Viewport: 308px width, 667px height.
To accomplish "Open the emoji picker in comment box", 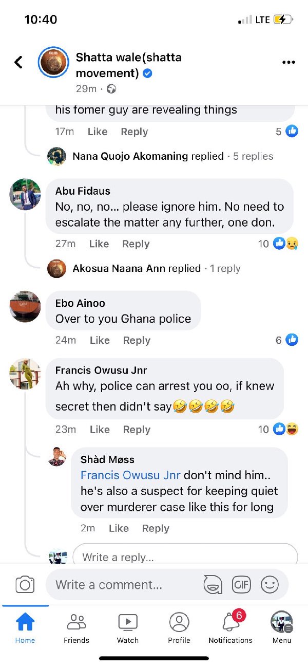I will pos(269,585).
